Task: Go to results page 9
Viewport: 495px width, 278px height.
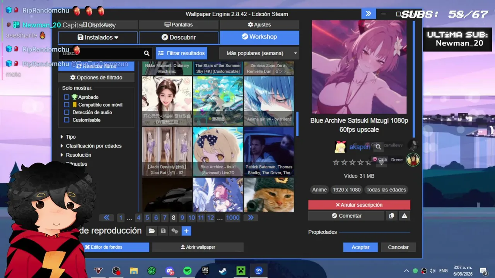Action: 182,218
